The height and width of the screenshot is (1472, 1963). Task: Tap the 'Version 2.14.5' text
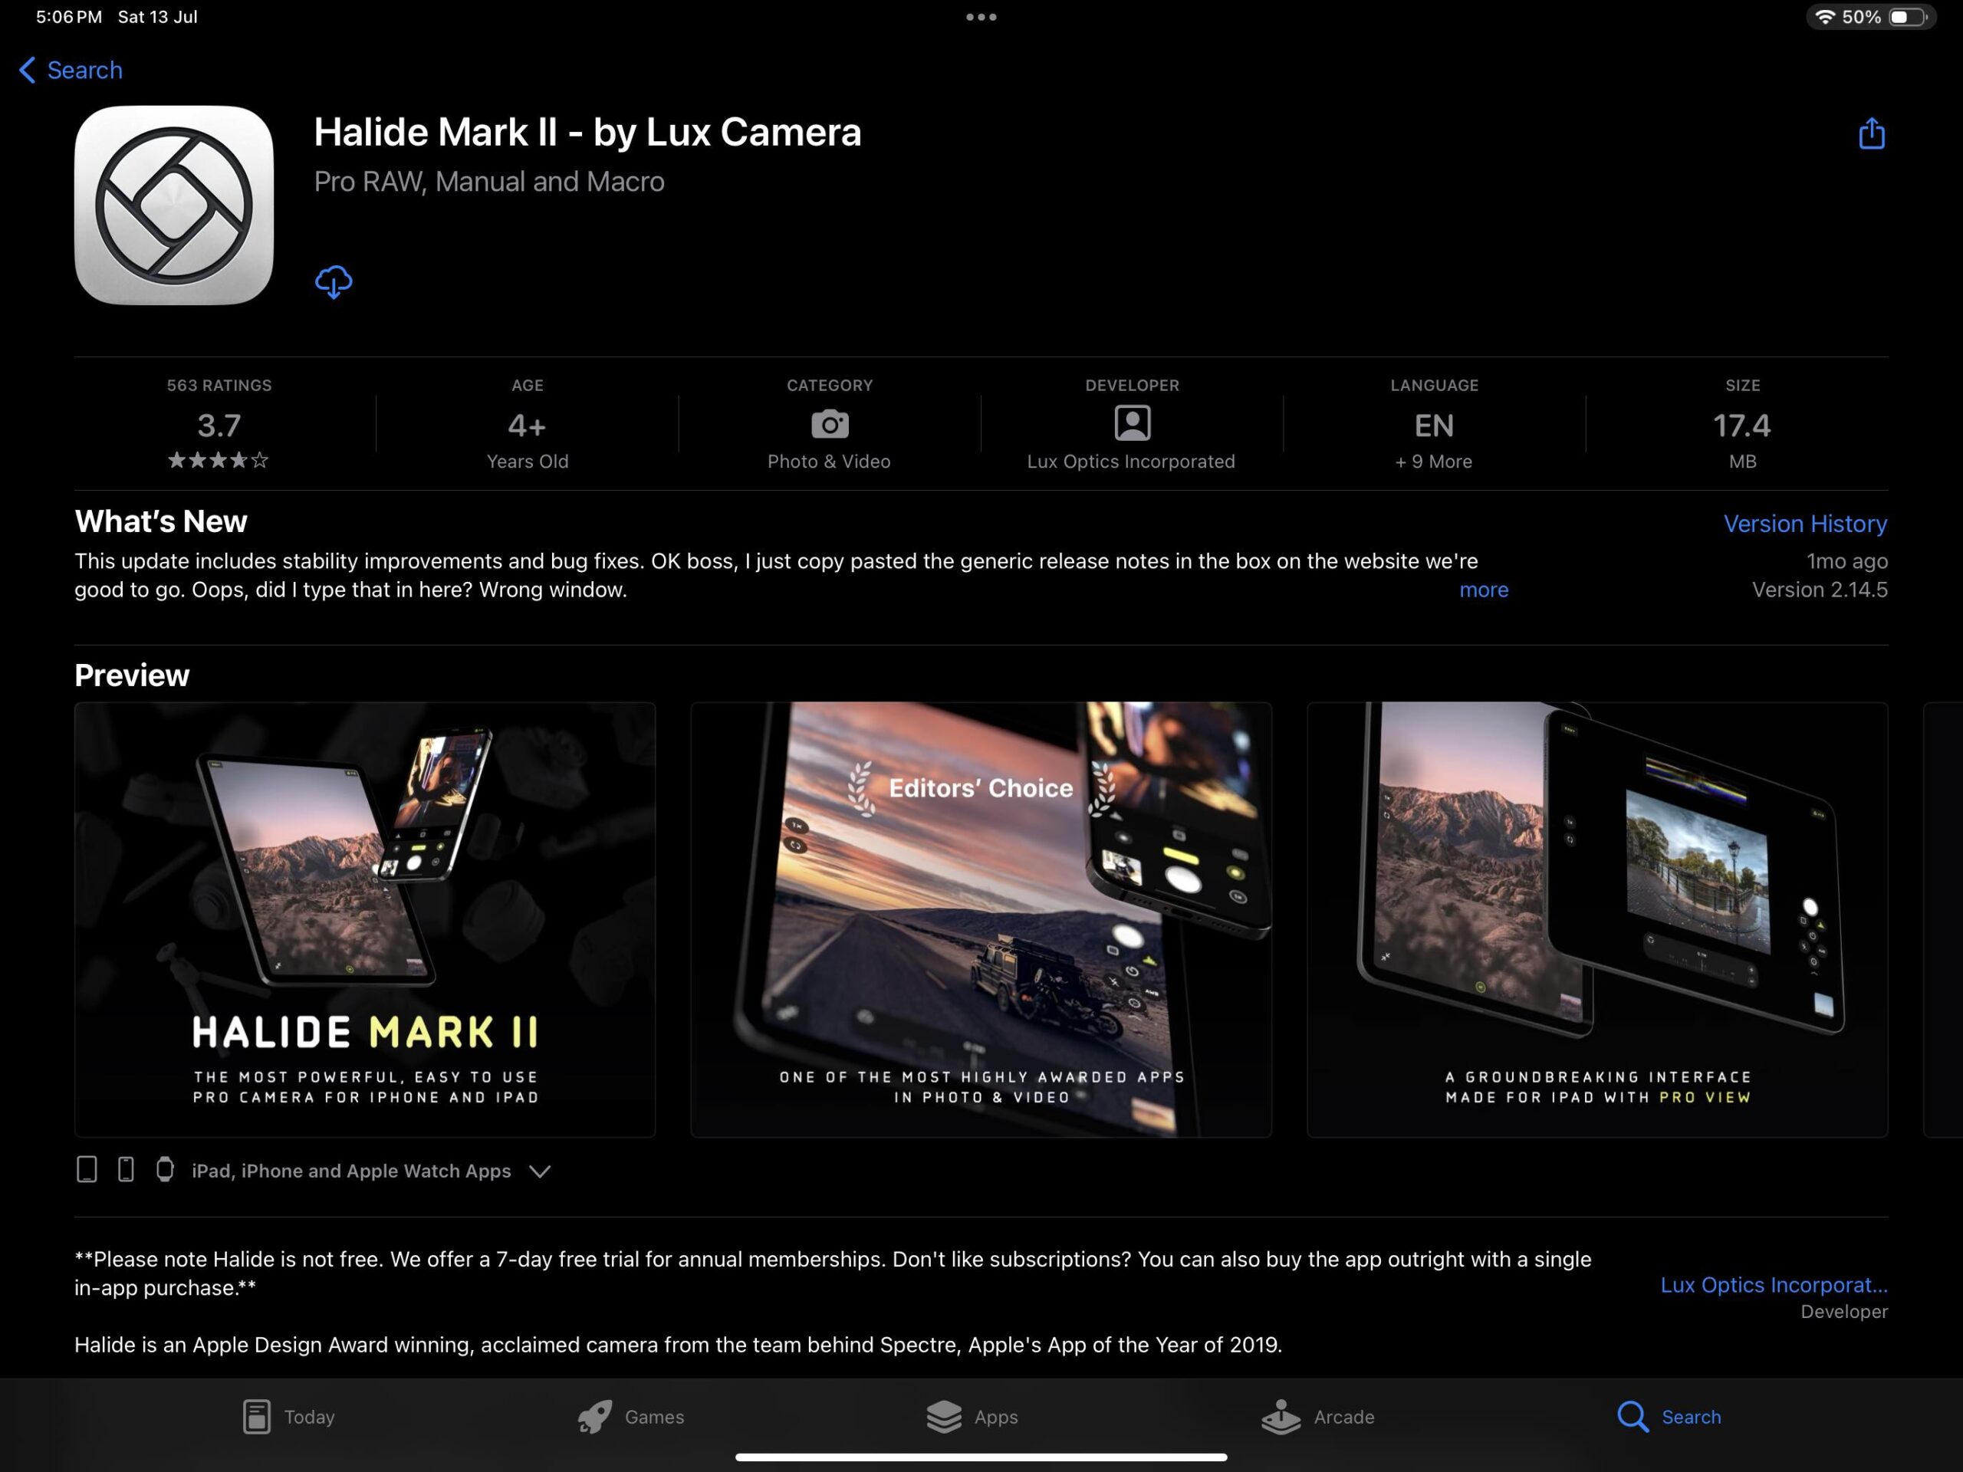(x=1820, y=589)
